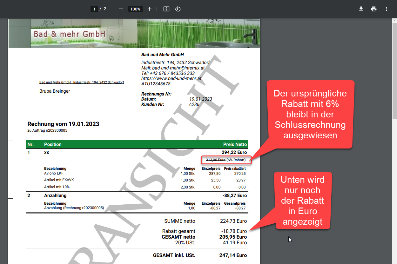The image size is (397, 264).
Task: Click the Einzelpreis value '287,50'
Action: [x=214, y=174]
